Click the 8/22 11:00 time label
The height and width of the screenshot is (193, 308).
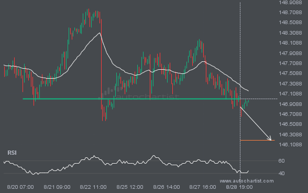(x=93, y=187)
